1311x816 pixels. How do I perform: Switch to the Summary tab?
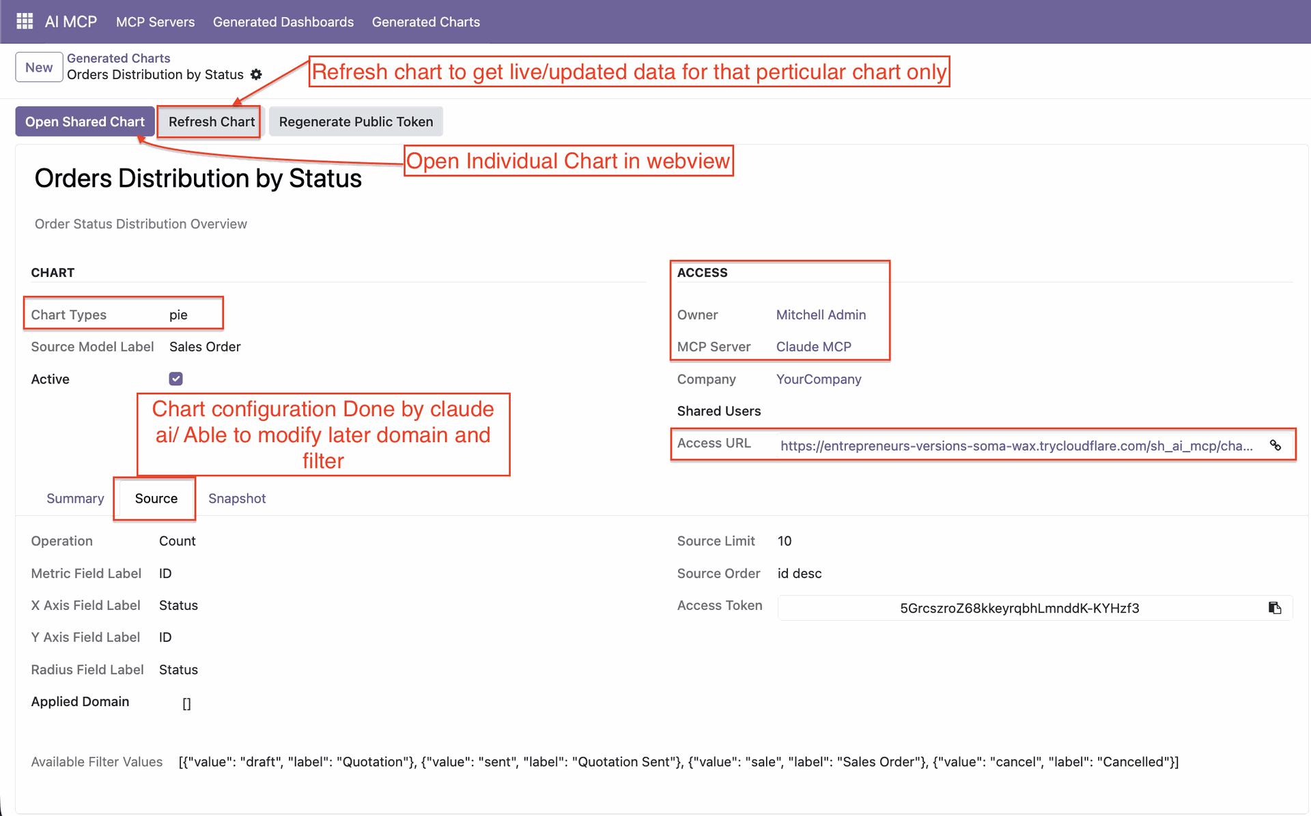click(75, 498)
